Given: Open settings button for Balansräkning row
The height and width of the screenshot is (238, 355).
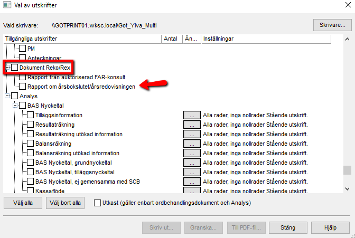Looking at the screenshot, I should point(192,144).
